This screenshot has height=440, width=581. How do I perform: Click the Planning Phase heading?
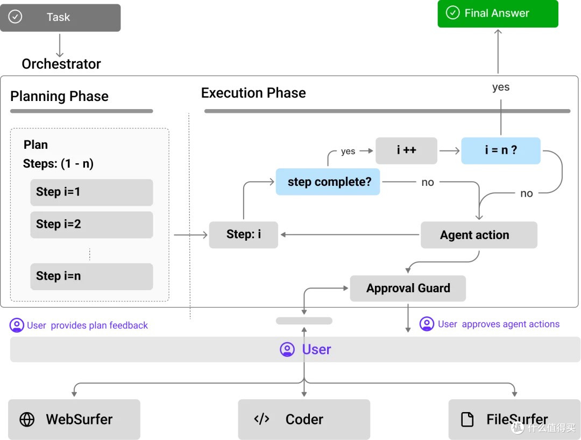[59, 96]
